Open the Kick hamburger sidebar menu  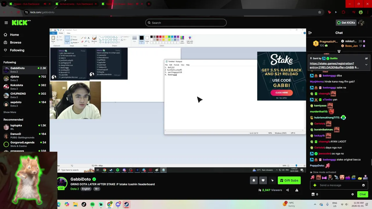[x=6, y=23]
